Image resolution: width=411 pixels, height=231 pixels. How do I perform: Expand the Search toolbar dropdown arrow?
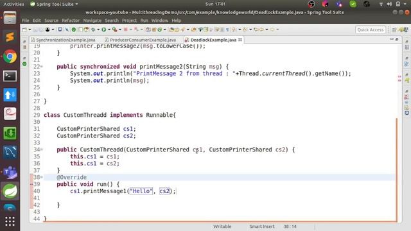click(188, 30)
